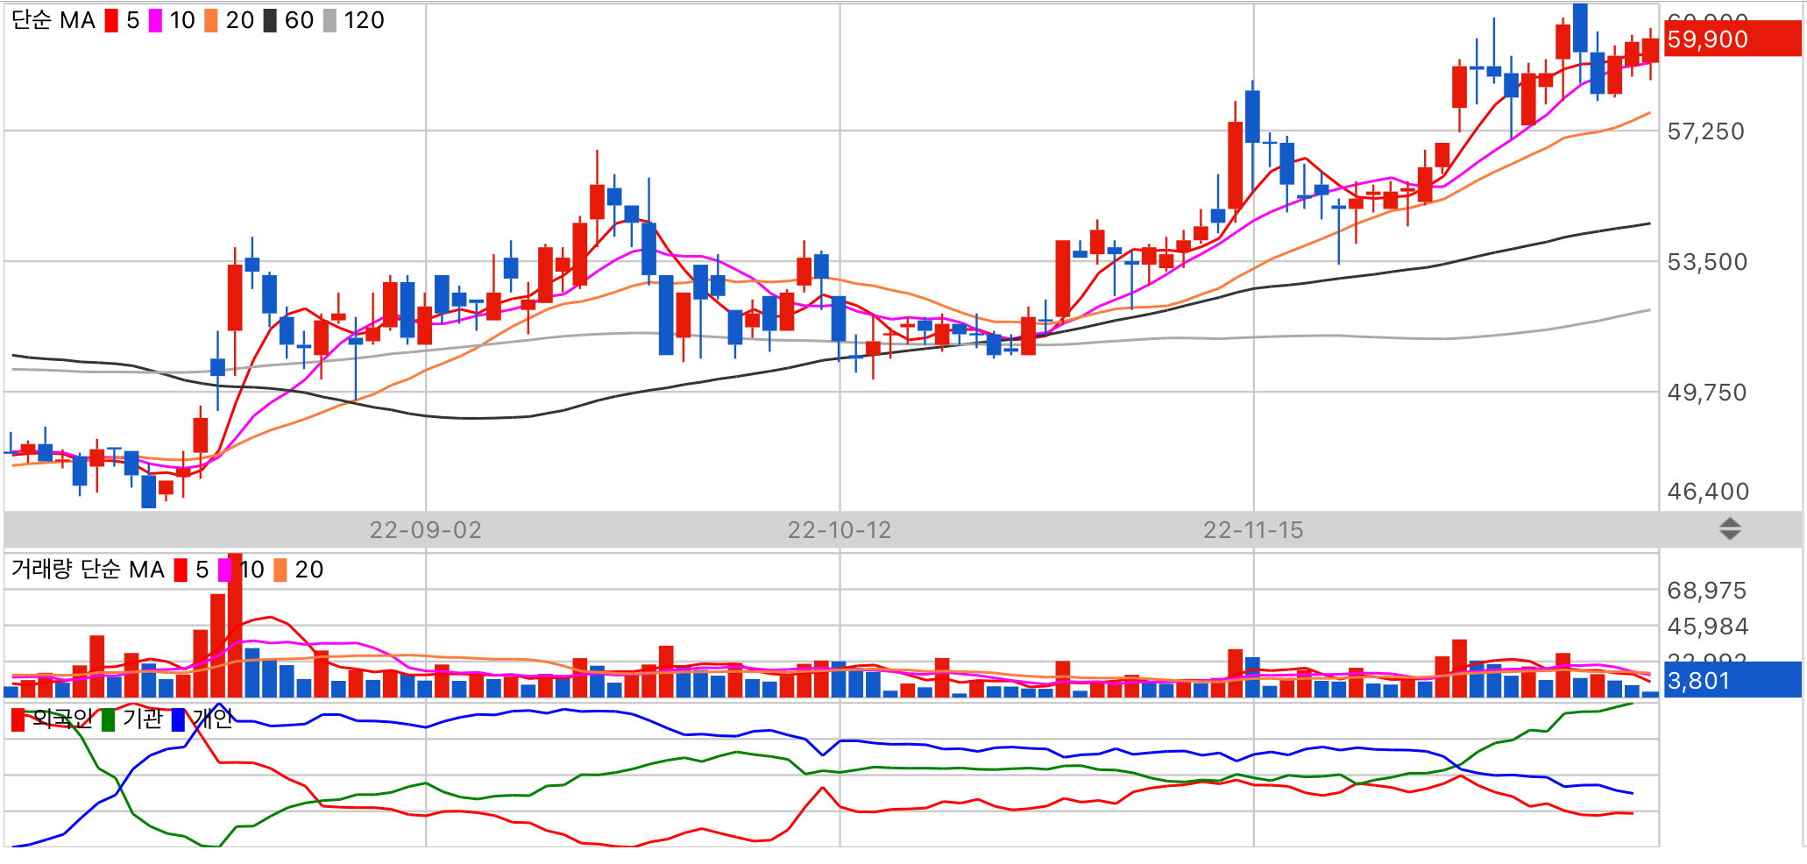Select the red 5-day volume MA swatch
This screenshot has width=1807, height=864.
pyautogui.click(x=181, y=570)
